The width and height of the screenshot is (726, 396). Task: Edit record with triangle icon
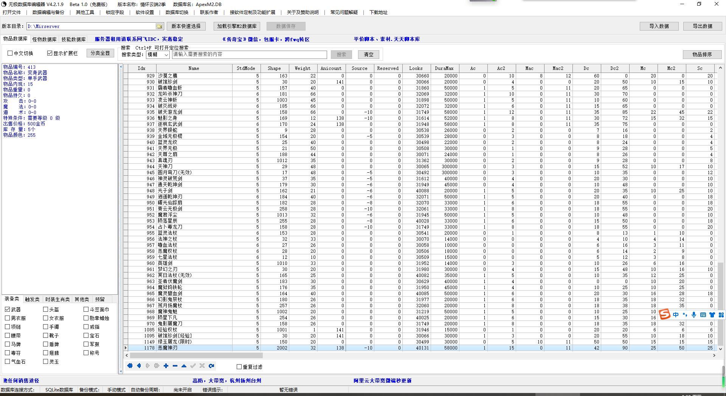point(184,366)
